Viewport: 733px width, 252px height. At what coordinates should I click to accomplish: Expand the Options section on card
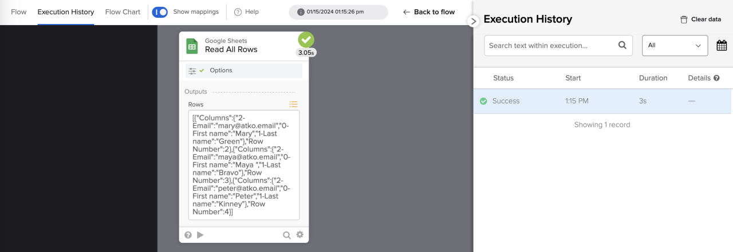point(244,70)
